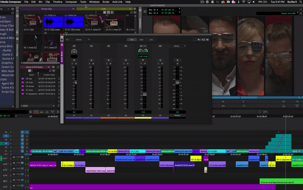Open the Avid Link menu
The height and width of the screenshot is (190, 303).
pyautogui.click(x=117, y=2)
